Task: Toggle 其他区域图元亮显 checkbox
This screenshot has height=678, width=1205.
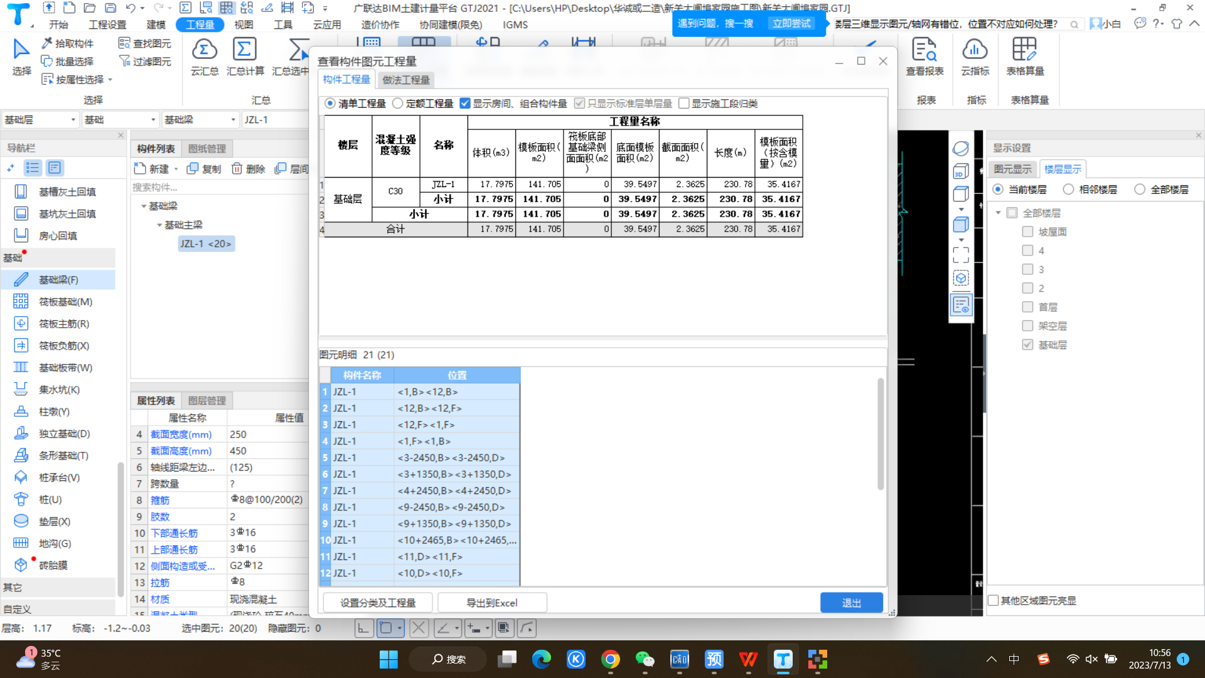Action: click(x=993, y=601)
